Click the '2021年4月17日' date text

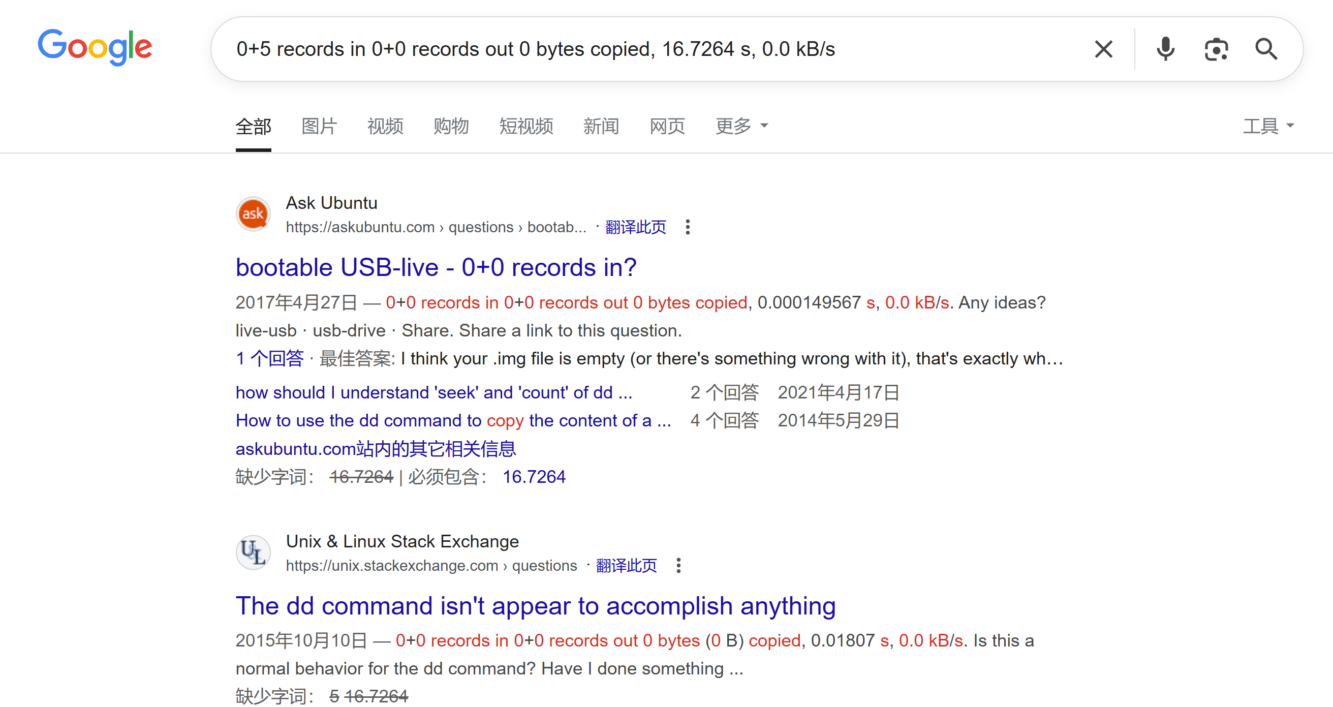[839, 392]
